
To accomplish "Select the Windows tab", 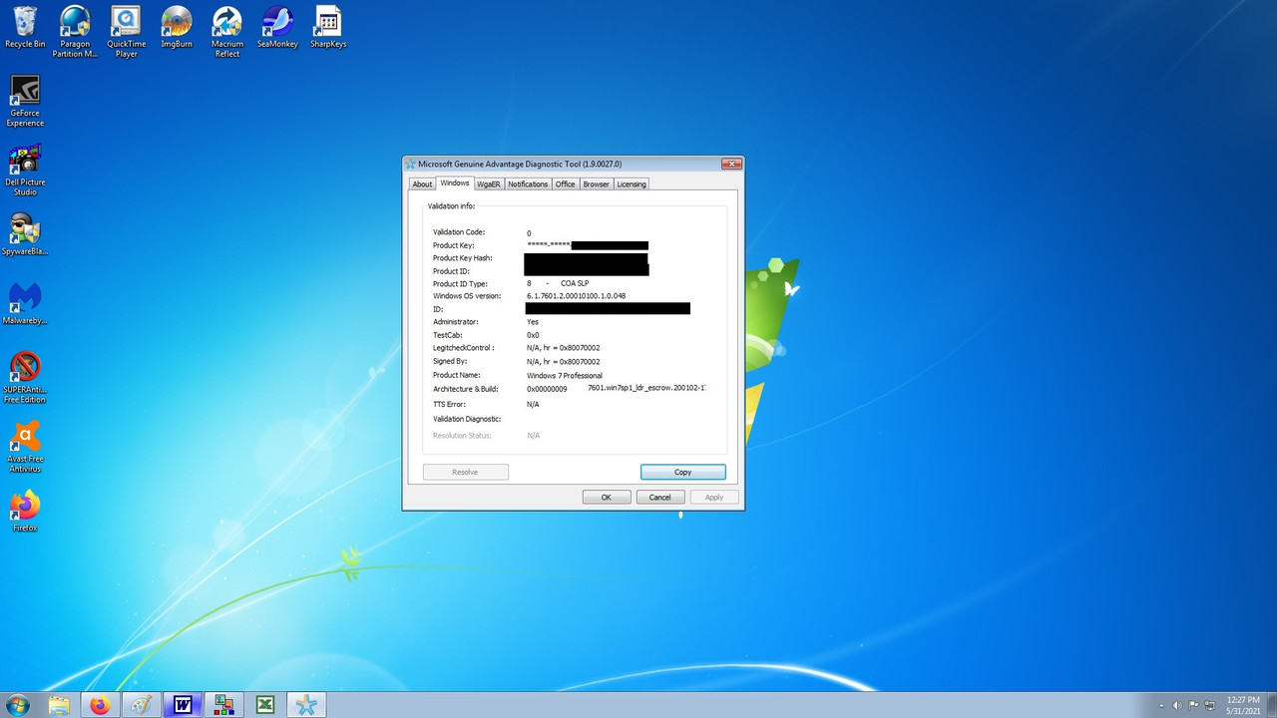I will 455,183.
